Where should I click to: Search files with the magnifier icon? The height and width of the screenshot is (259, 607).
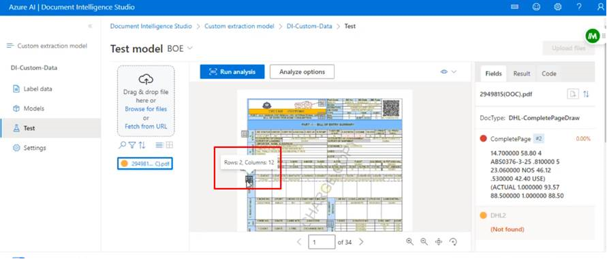tap(122, 145)
